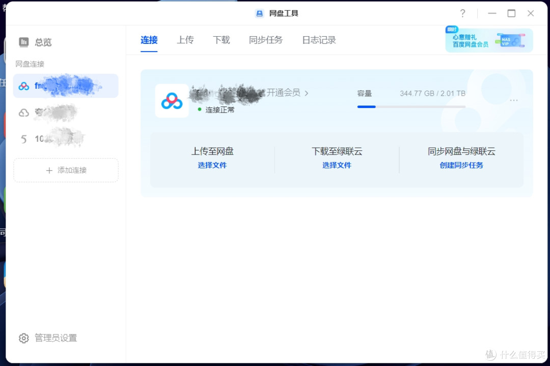The width and height of the screenshot is (550, 366).
Task: Click 添加连接 to add a connection
Action: point(66,170)
